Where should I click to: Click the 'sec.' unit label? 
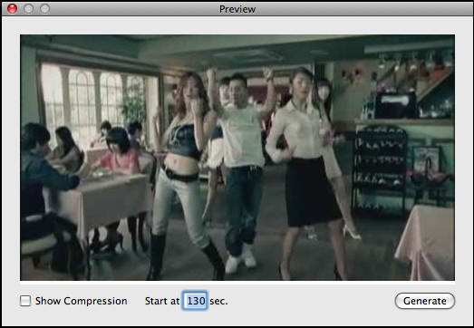click(218, 301)
